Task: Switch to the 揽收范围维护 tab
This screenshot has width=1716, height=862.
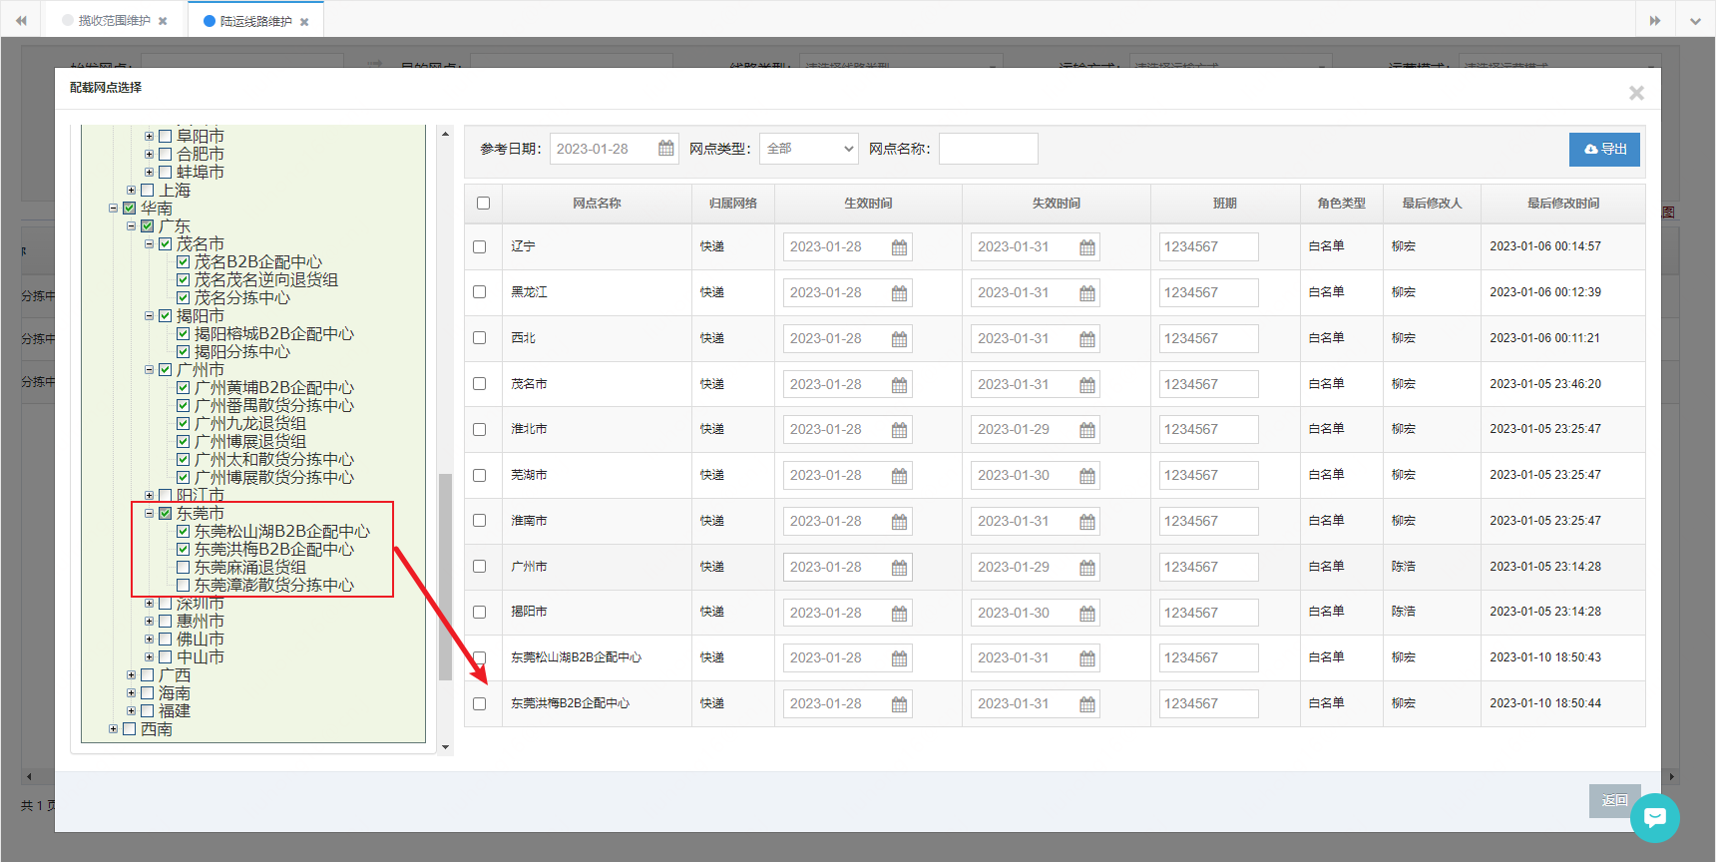Action: [x=114, y=21]
